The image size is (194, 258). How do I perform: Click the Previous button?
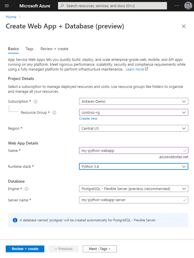pyautogui.click(x=63, y=249)
